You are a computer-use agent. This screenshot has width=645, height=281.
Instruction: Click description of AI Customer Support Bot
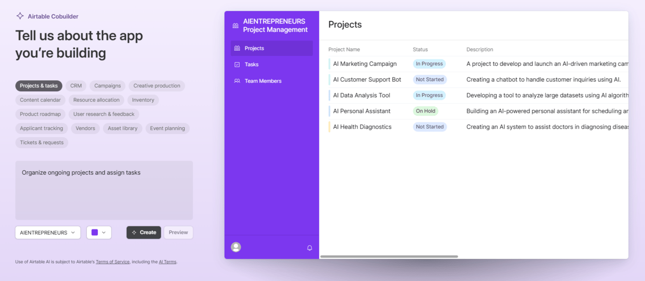[543, 79]
